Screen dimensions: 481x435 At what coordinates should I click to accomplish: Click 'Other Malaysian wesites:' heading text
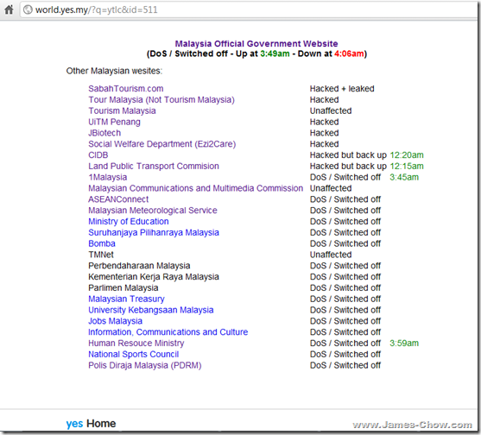114,71
